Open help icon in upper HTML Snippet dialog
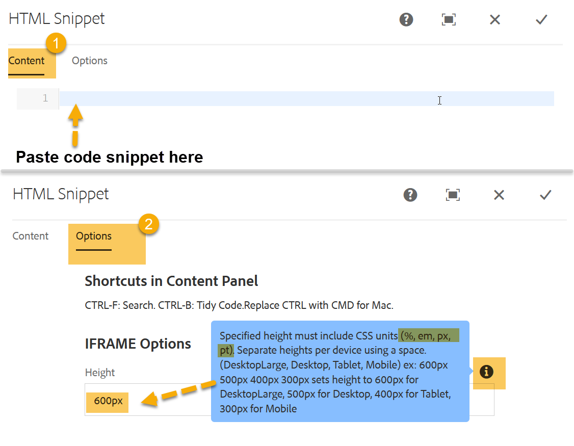The height and width of the screenshot is (446, 574). point(406,19)
